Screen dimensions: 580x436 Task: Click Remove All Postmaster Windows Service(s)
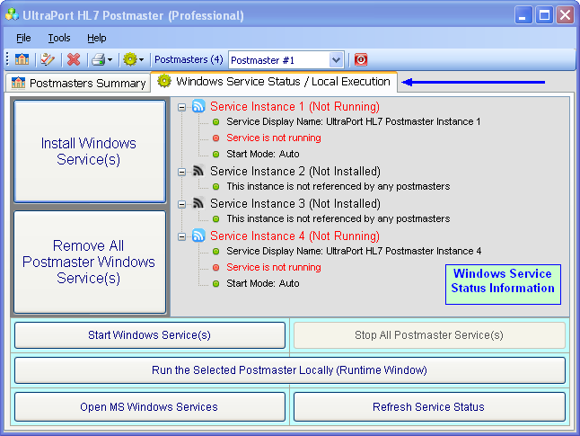90,262
